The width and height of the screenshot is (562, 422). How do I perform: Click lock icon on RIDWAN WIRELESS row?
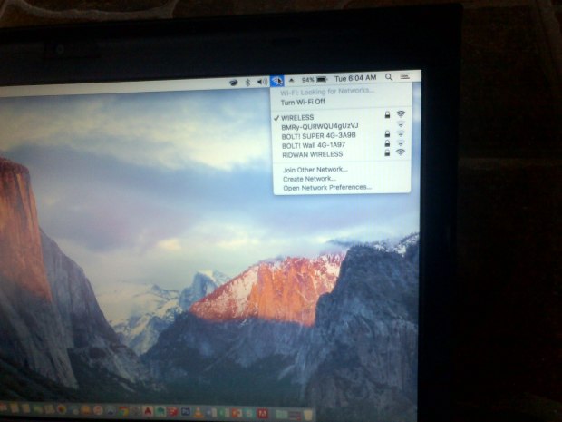pyautogui.click(x=387, y=152)
